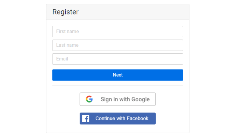The width and height of the screenshot is (239, 137).
Task: Click the 'Last name' placeholder text
Action: [67, 45]
